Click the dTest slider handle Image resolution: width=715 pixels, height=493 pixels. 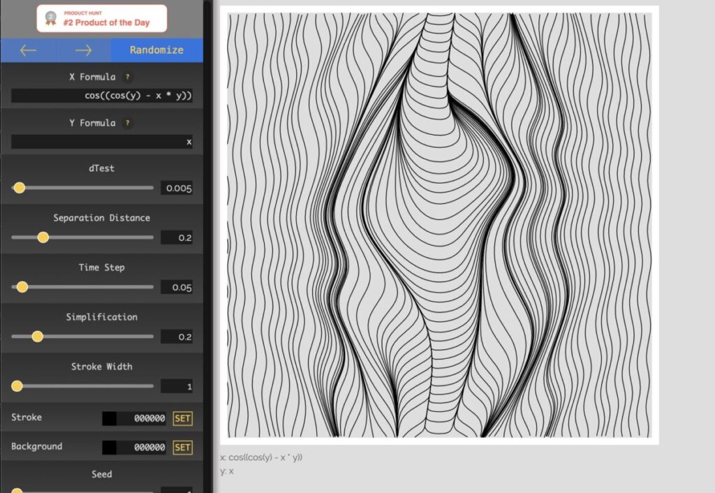point(19,188)
